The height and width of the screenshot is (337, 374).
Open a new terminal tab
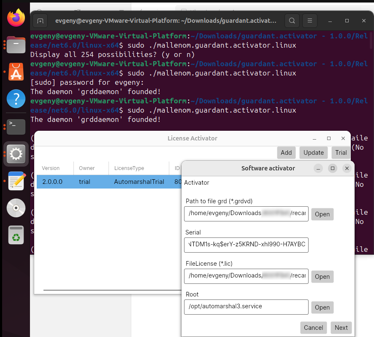40,20
